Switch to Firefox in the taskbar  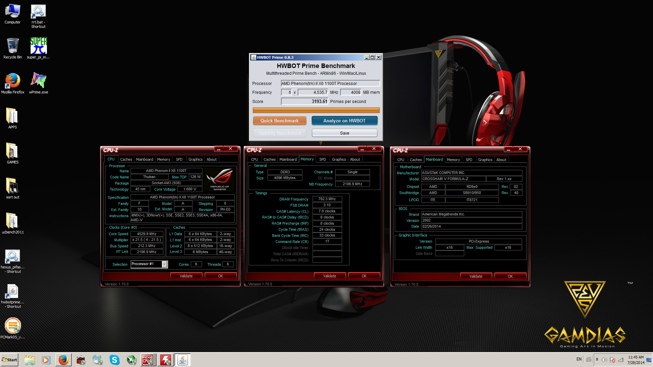coord(63,360)
